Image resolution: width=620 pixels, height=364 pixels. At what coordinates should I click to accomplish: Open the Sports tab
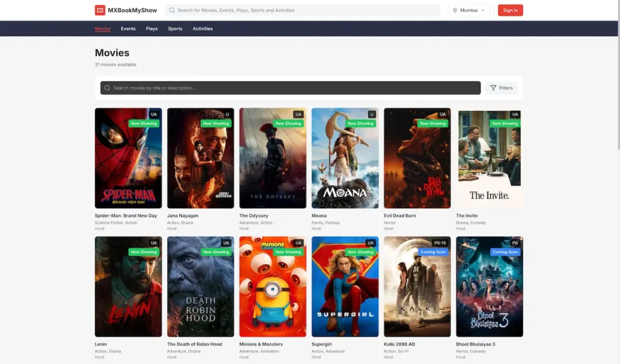click(175, 28)
